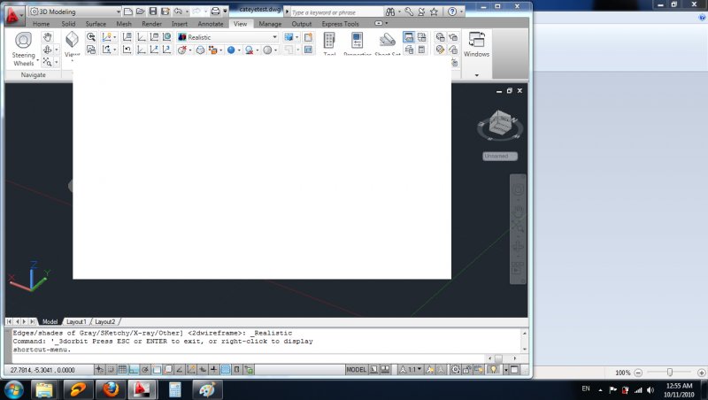Click the Undo arrow icon
Viewport: 708px width, 400px height.
point(178,12)
